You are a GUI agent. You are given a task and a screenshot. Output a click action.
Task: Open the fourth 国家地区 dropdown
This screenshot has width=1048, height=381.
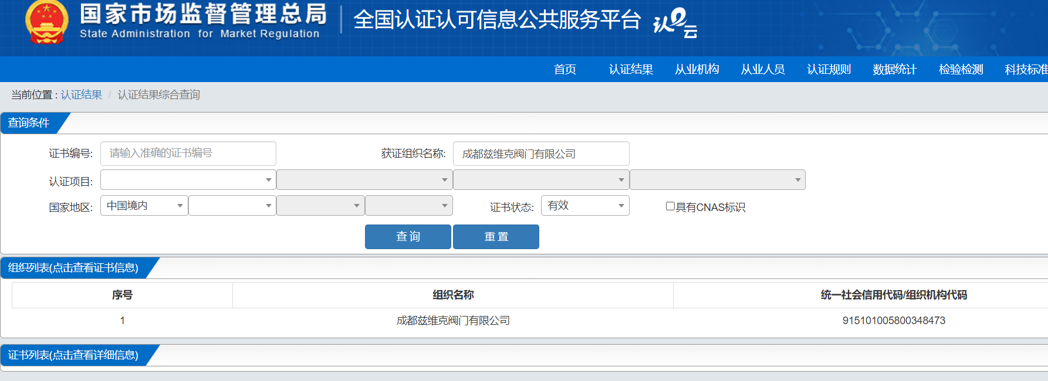409,206
